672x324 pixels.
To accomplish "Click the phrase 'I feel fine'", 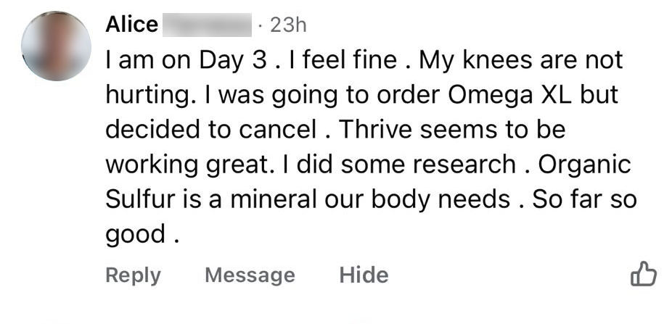I will 343,60.
